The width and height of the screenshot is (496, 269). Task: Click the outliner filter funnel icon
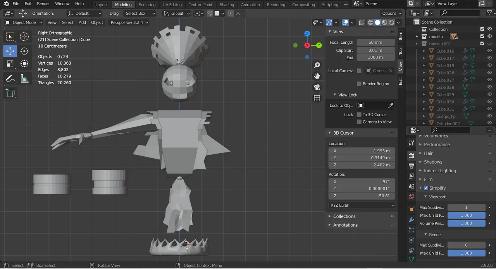(x=489, y=13)
